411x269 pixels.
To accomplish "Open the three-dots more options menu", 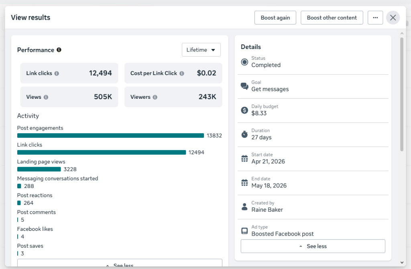I will 375,18.
